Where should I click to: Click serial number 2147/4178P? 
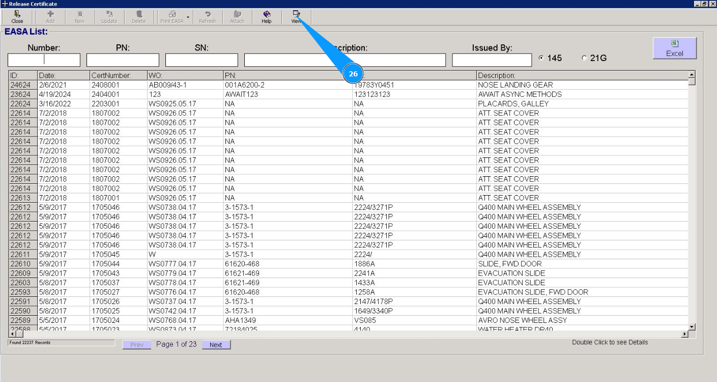[374, 302]
